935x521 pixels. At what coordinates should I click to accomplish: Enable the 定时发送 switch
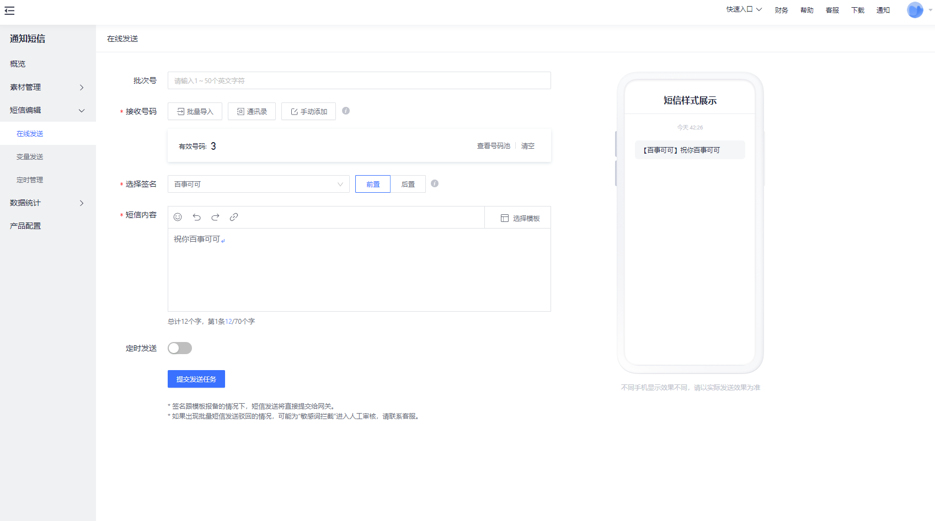click(180, 348)
